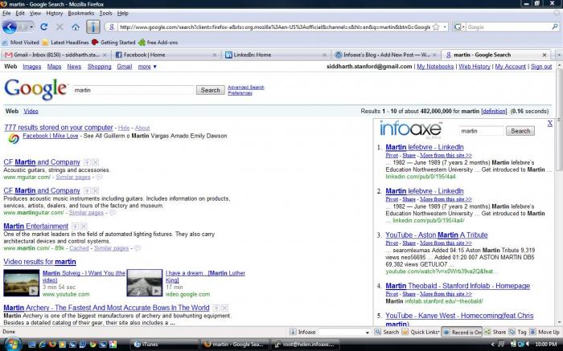Focus the infoaxe martin search field
The width and height of the screenshot is (563, 351).
(482, 131)
